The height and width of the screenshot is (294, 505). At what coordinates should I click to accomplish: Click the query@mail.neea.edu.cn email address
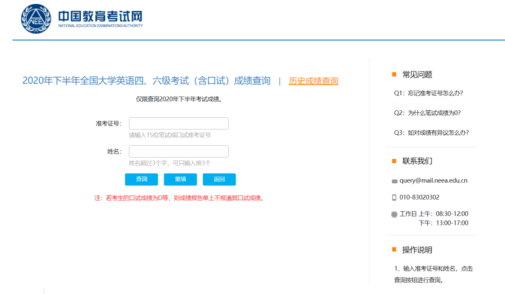point(433,180)
